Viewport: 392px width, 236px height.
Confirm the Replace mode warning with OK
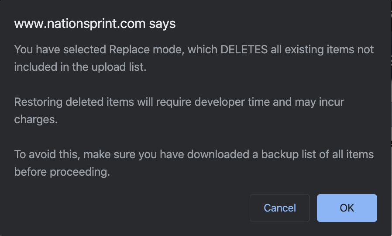point(347,208)
